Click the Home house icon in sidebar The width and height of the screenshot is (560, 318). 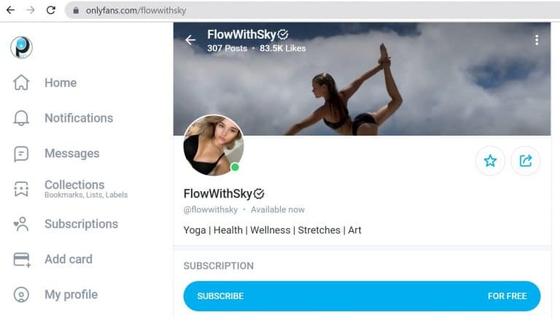coord(21,82)
